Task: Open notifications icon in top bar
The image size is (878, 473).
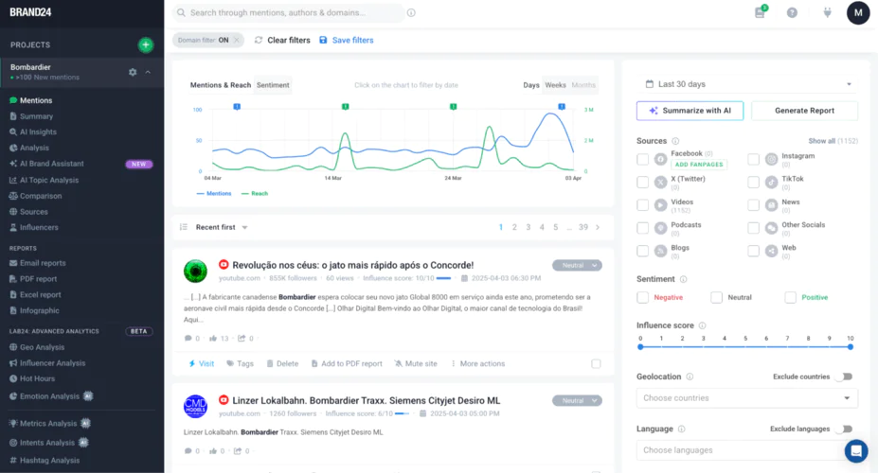Action: point(760,12)
